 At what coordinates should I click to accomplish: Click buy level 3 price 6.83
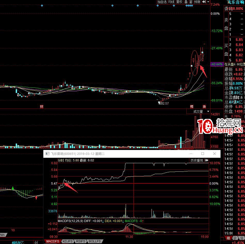click(239, 50)
